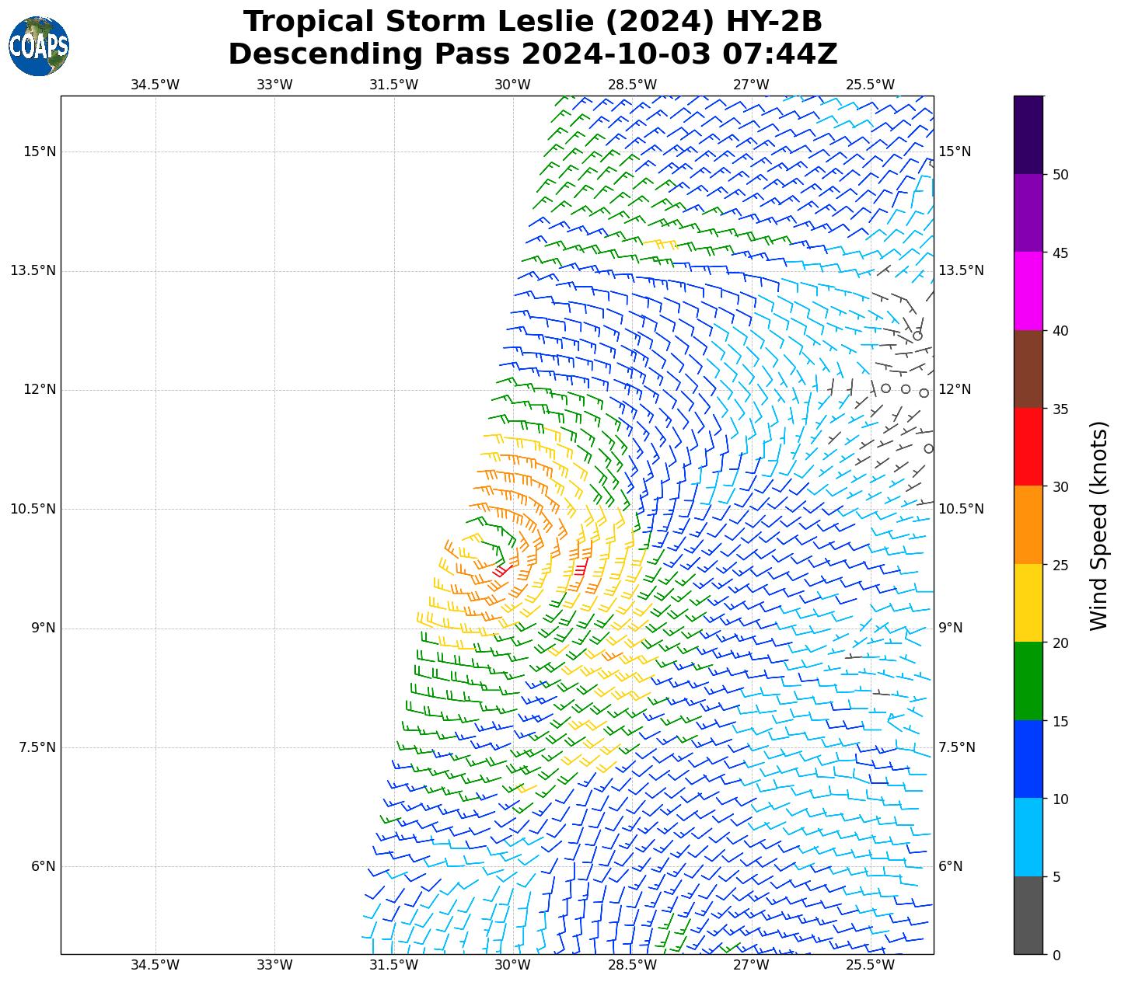The height and width of the screenshot is (982, 1121).
Task: Click the Wind Speed (knots) colorbar label
Action: click(x=1098, y=525)
